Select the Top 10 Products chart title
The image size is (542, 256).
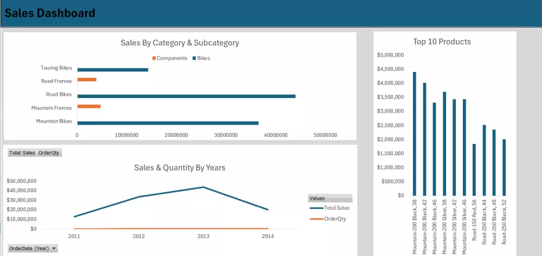pos(442,42)
